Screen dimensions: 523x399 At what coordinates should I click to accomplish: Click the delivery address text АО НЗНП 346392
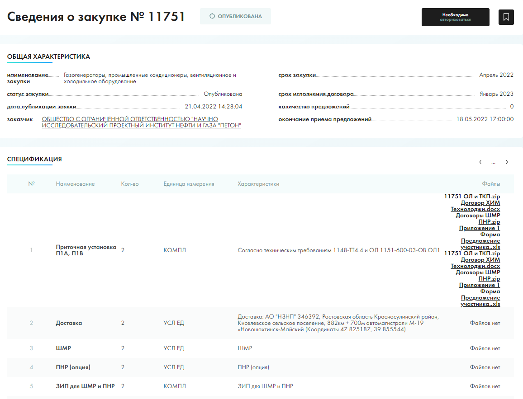tap(338, 323)
